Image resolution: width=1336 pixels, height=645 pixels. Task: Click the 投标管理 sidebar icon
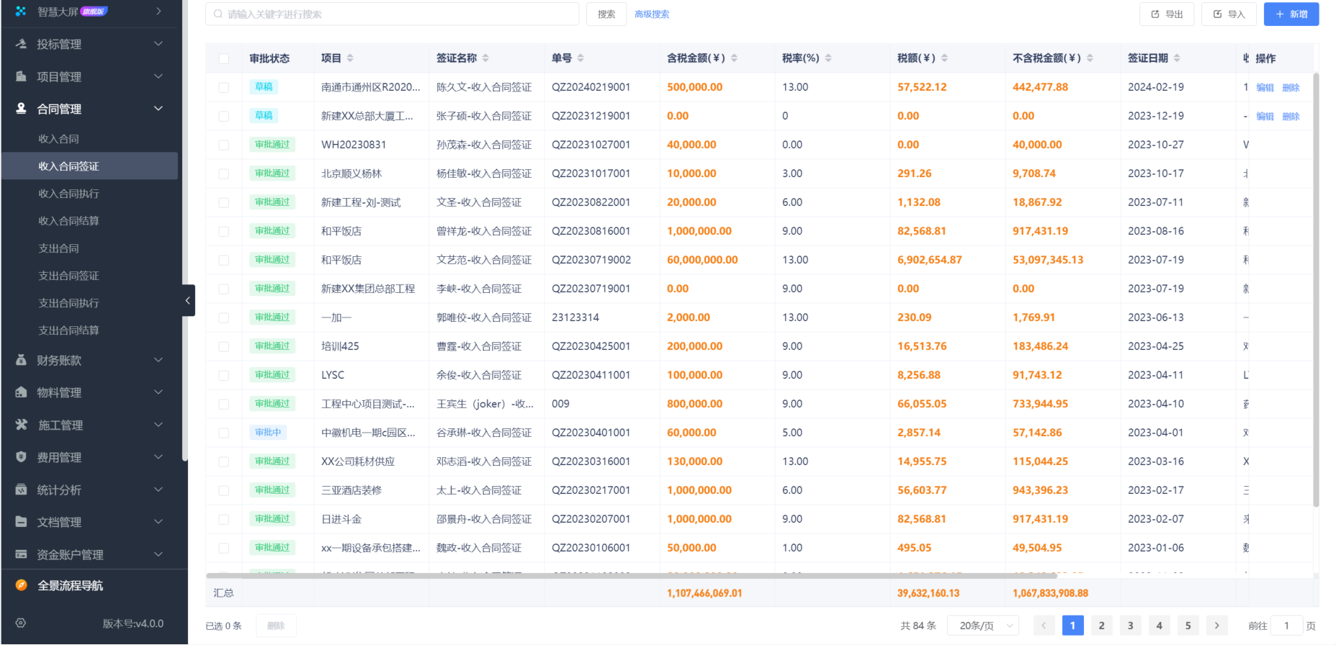pos(21,44)
